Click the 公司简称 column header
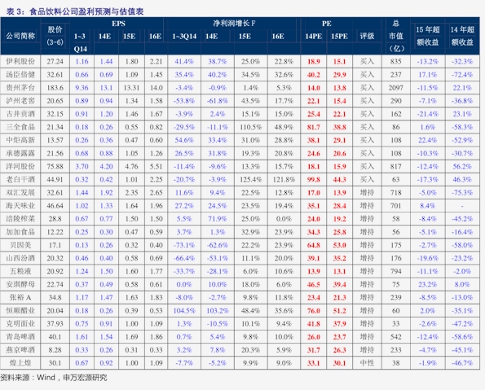 [x=20, y=36]
